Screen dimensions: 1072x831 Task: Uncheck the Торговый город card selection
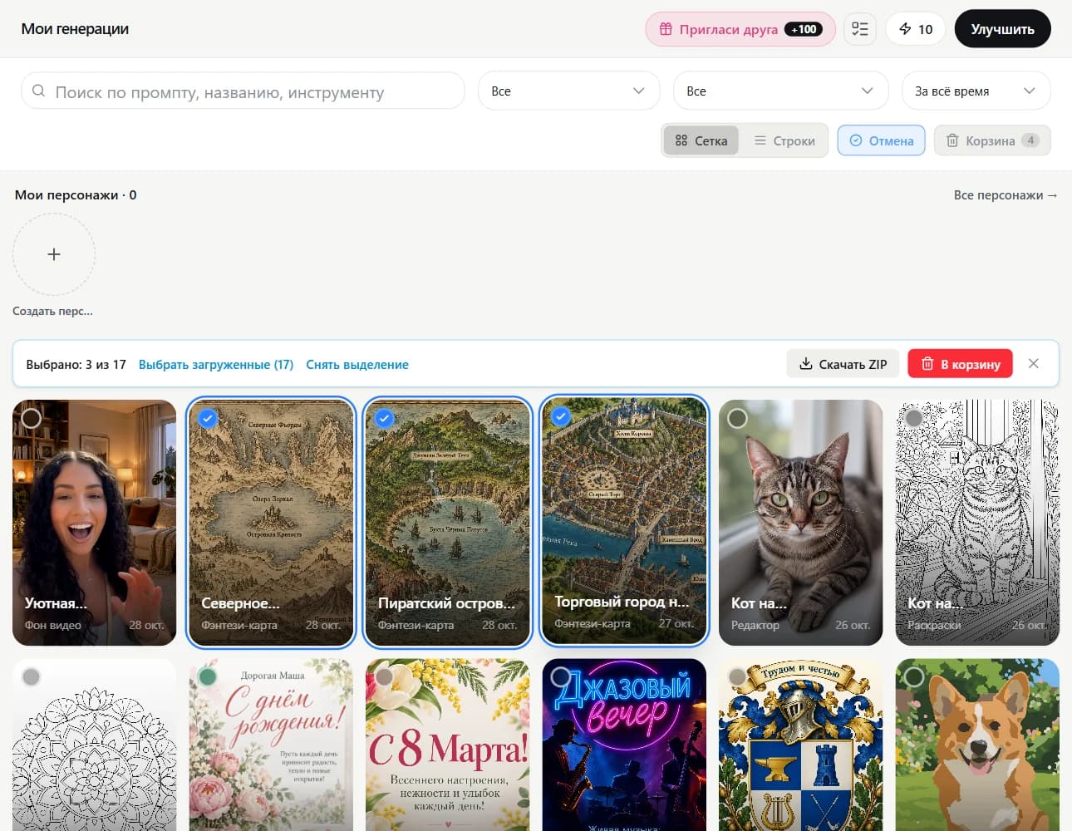pyautogui.click(x=561, y=416)
